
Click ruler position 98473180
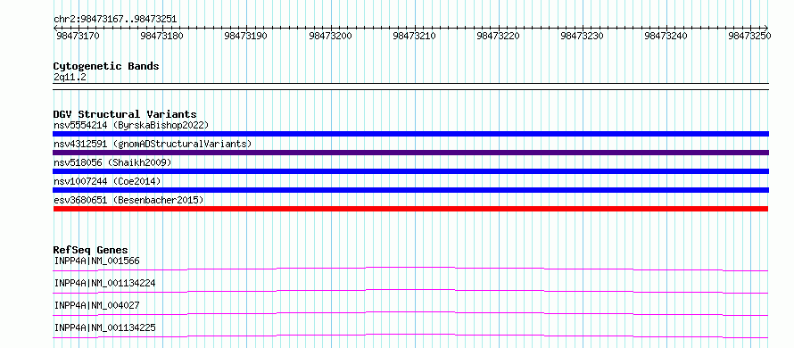pyautogui.click(x=162, y=36)
